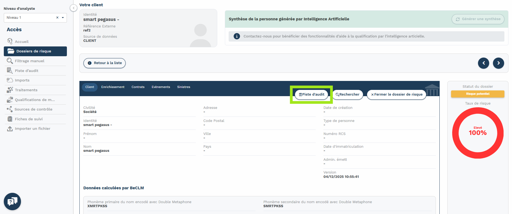The width and height of the screenshot is (512, 214).
Task: Go to previous dossier with left arrow
Action: tap(483, 63)
